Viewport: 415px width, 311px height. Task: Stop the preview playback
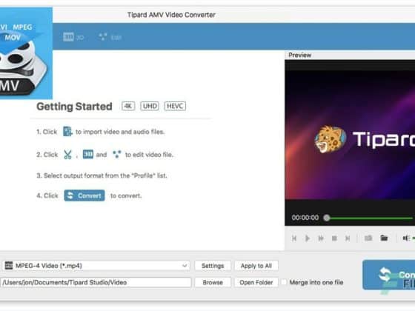pos(334,238)
